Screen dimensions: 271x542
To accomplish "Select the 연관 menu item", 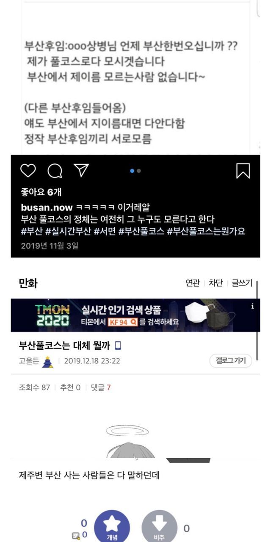I will pyautogui.click(x=193, y=283).
